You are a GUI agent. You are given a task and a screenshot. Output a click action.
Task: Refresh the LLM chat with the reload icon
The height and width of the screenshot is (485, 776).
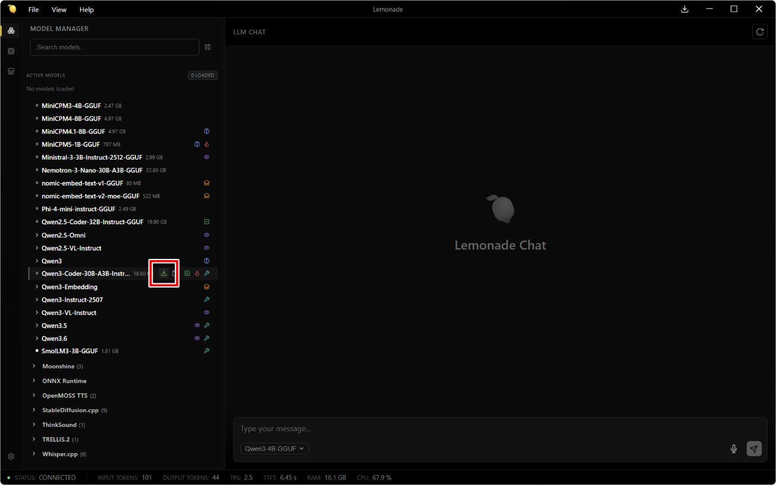click(760, 32)
